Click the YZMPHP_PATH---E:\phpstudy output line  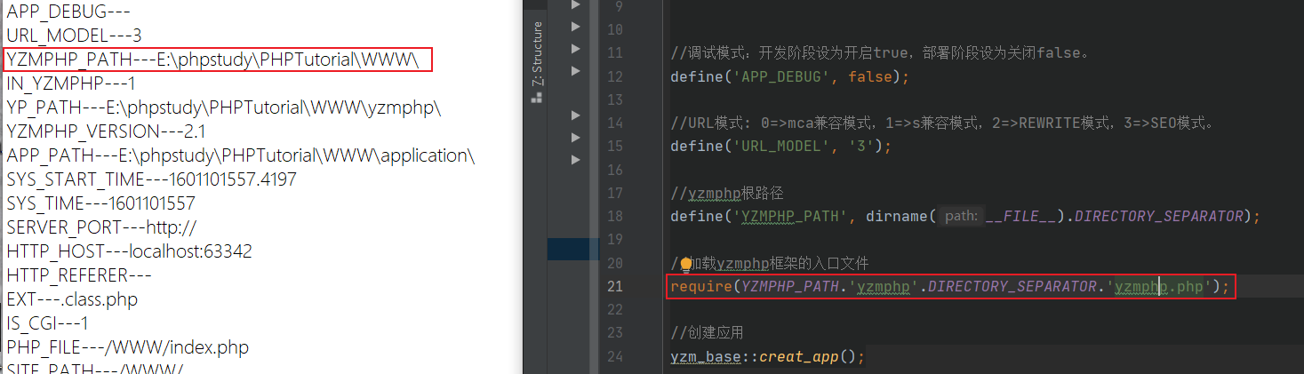tap(212, 60)
